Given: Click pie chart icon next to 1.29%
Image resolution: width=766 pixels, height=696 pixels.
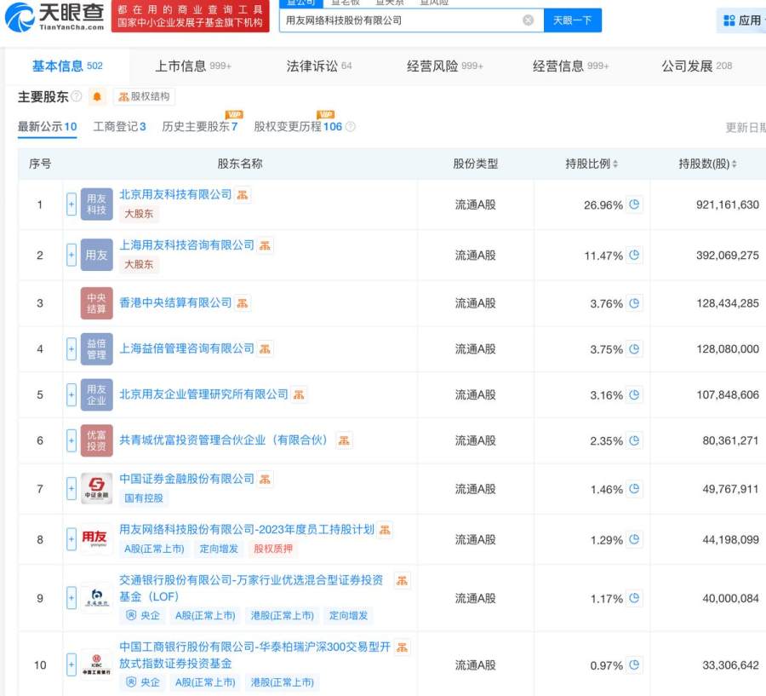Looking at the screenshot, I should click(634, 539).
